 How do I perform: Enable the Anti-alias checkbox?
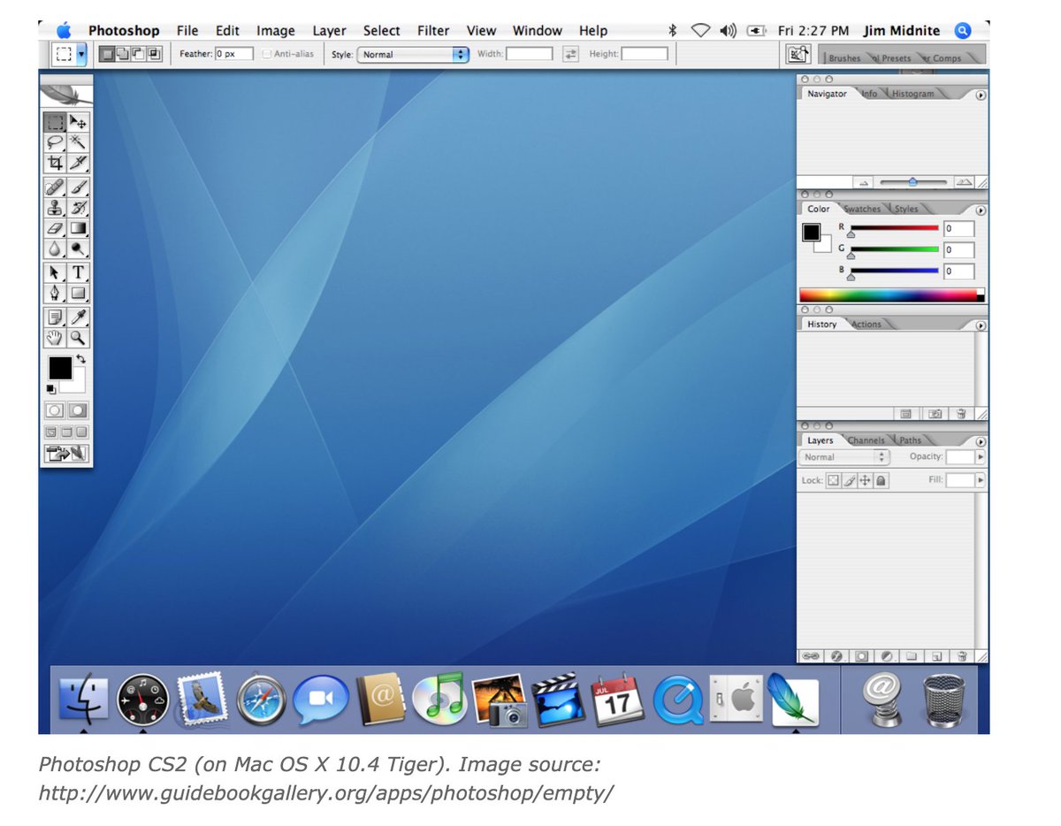pos(266,54)
